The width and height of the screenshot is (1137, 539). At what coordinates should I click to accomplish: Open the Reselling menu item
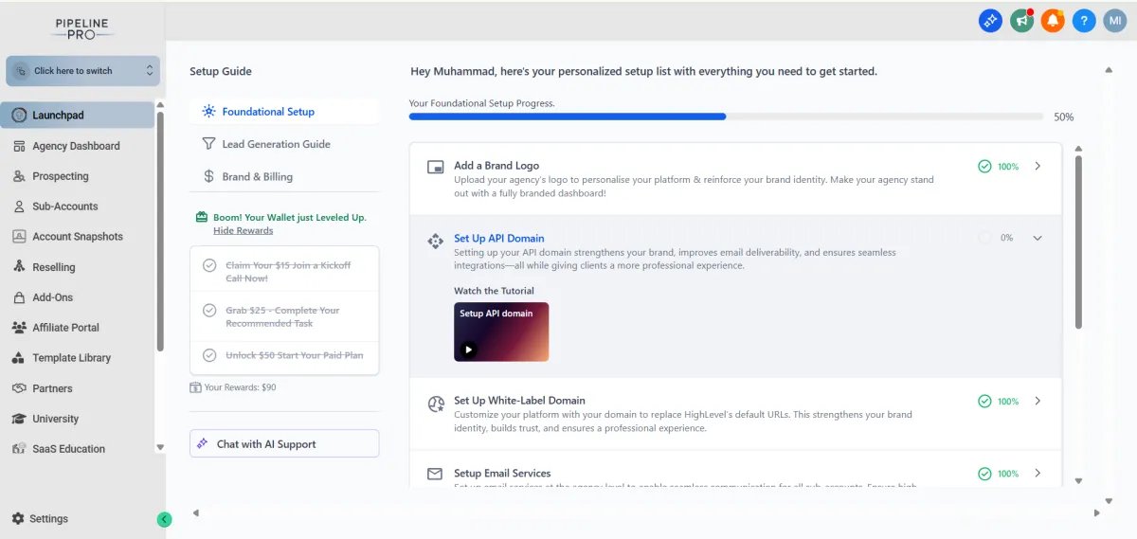[x=78, y=267]
